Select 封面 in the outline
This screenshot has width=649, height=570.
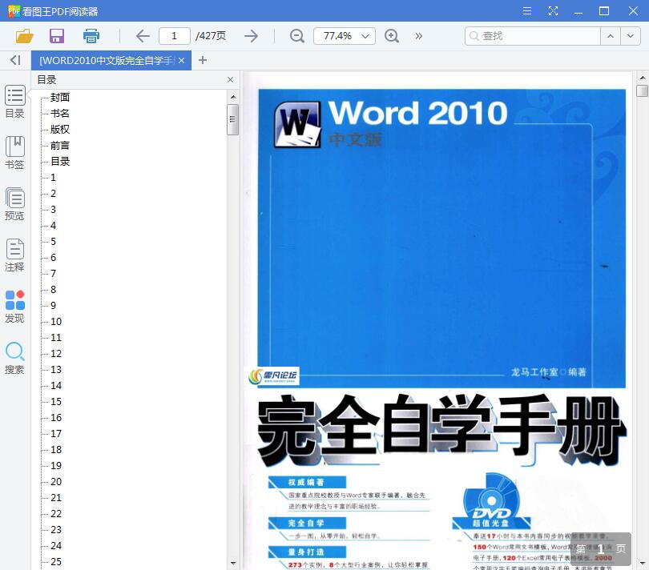tap(60, 97)
